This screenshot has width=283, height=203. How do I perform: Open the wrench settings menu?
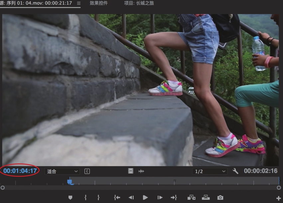[x=235, y=171]
